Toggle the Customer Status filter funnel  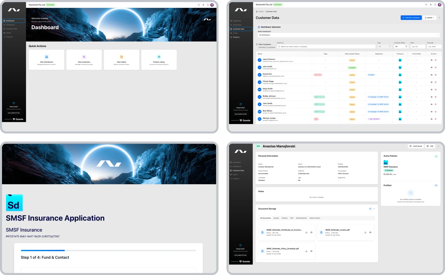tap(406, 46)
